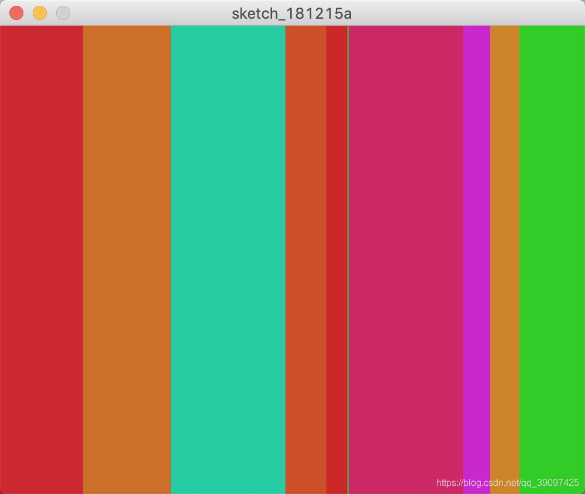The height and width of the screenshot is (494, 585).
Task: Select the pink stripe near the watermark
Action: pyautogui.click(x=421, y=468)
